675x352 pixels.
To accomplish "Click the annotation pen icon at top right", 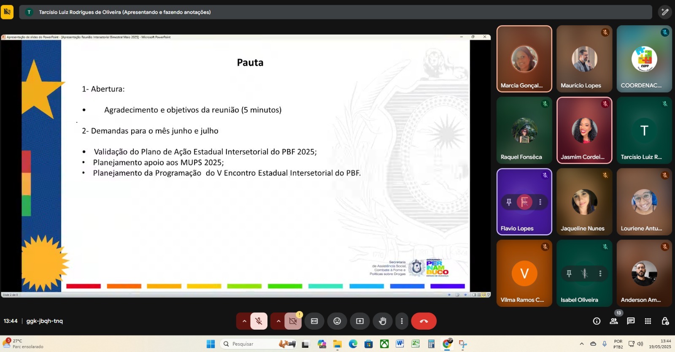I will click(x=665, y=12).
